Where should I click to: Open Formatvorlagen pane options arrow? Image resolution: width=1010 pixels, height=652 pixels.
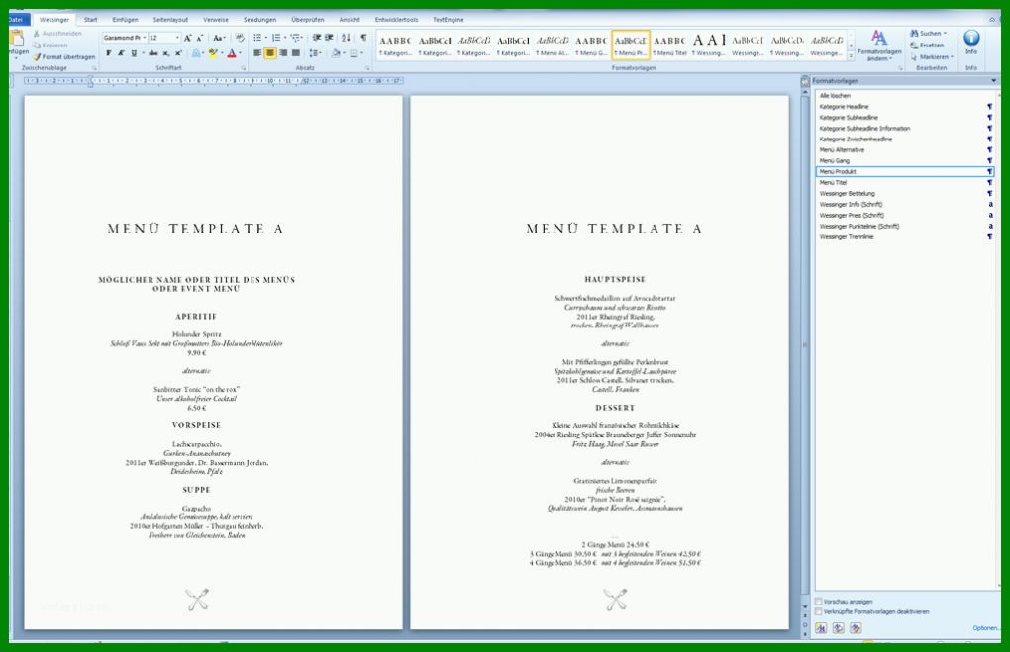pyautogui.click(x=994, y=81)
